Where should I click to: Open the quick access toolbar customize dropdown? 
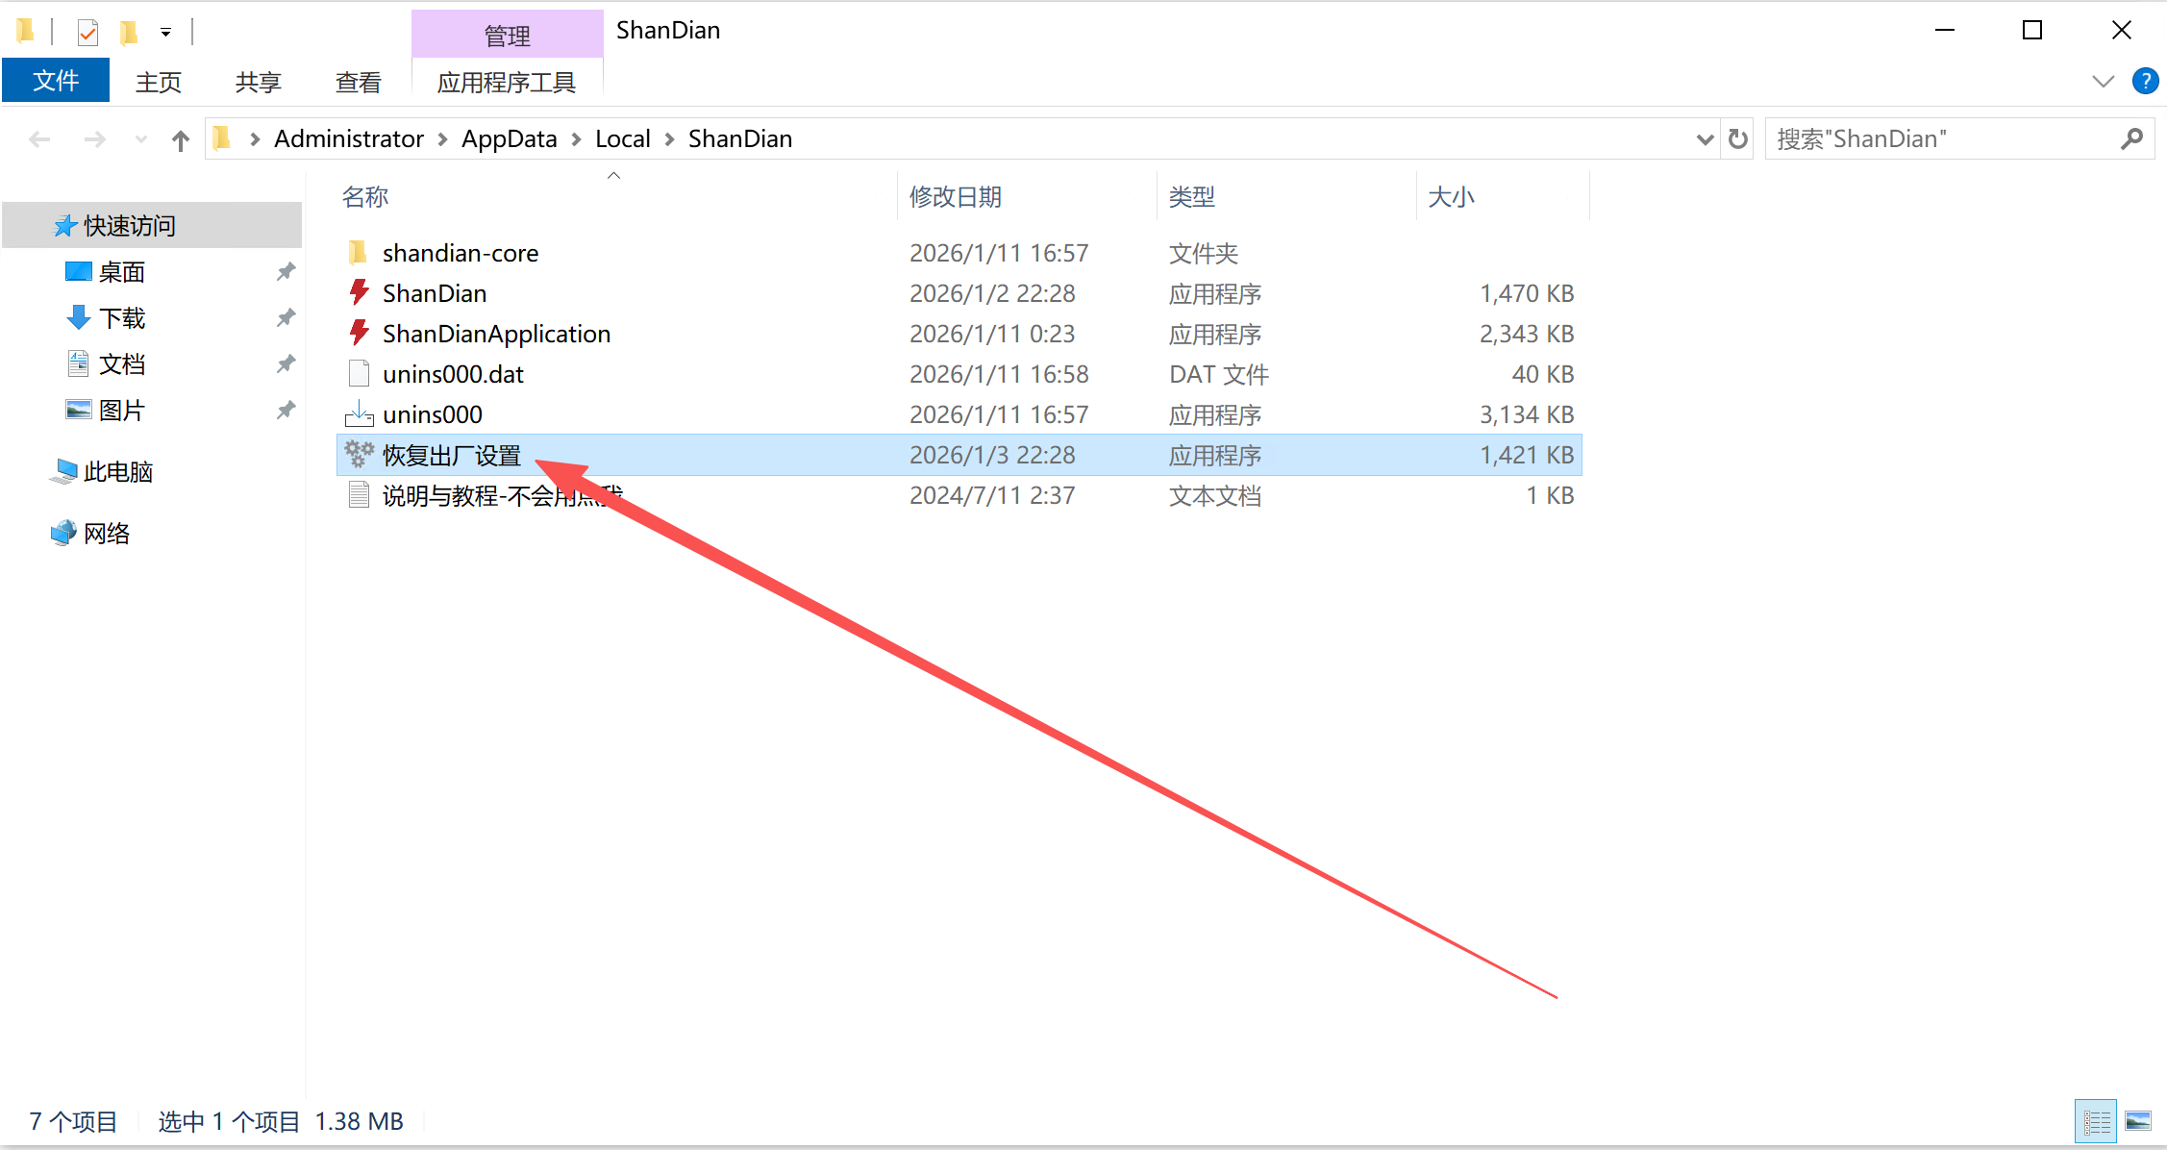click(x=165, y=34)
